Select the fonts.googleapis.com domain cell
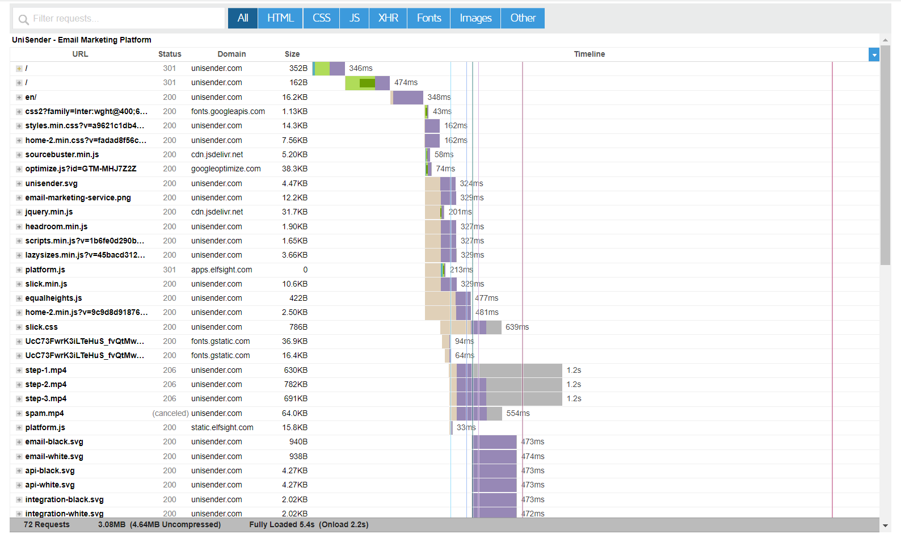This screenshot has height=534, width=901. click(228, 111)
